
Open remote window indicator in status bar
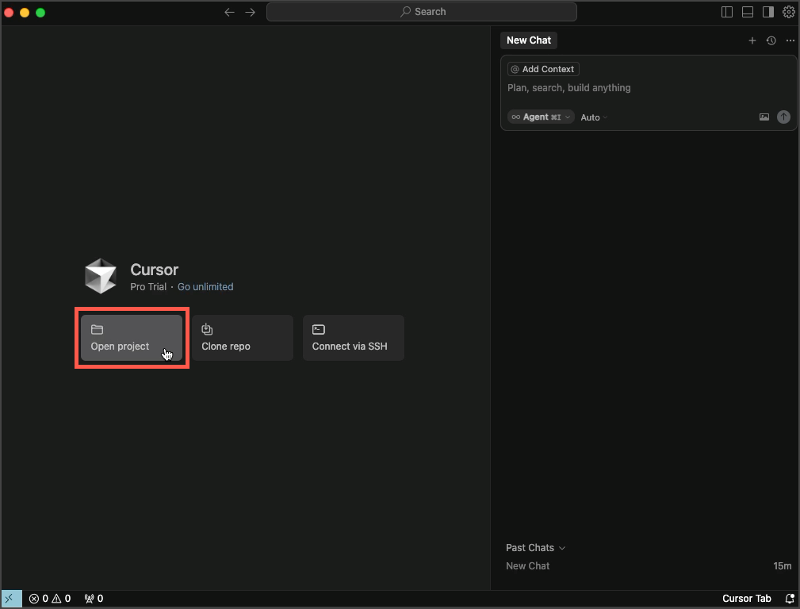11,598
